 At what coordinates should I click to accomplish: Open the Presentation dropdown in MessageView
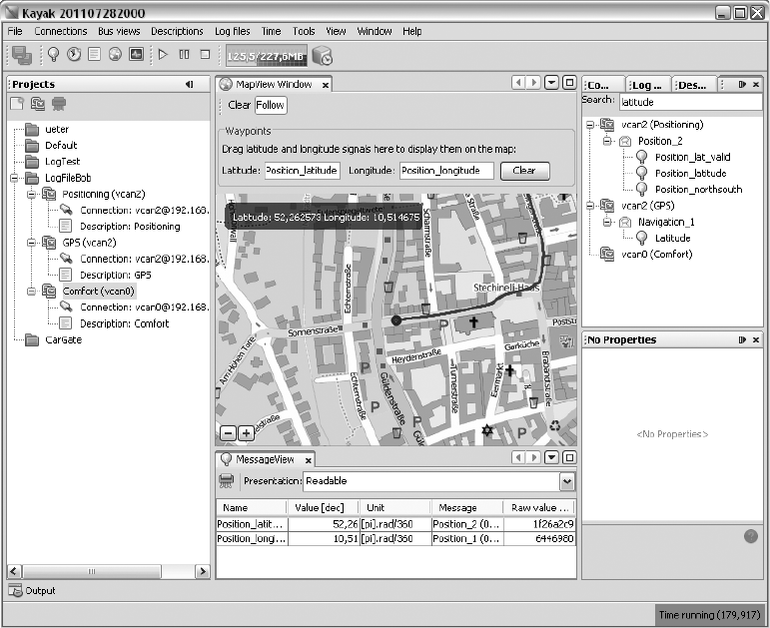click(567, 481)
